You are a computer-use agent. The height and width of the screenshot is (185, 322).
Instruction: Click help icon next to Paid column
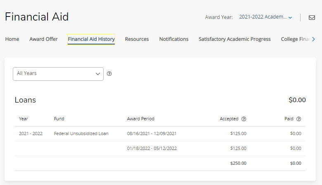298,119
